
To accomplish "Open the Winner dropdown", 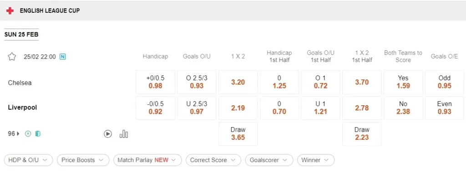I will point(316,160).
